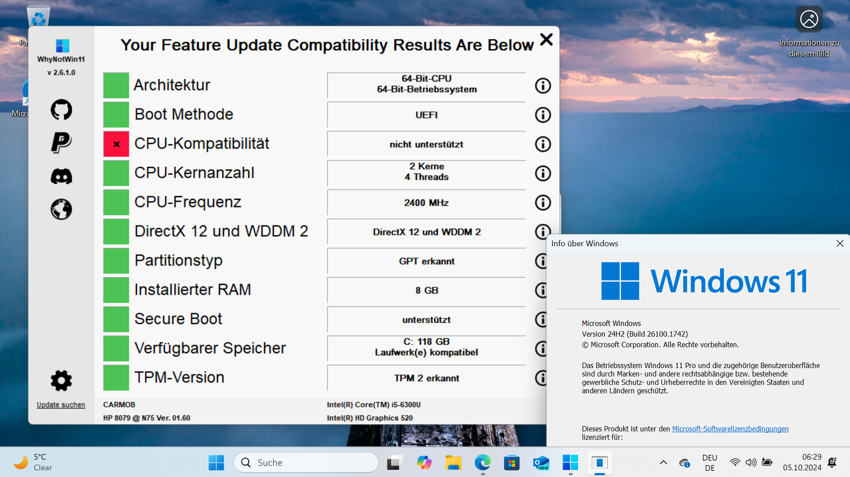
Task: Open the DEU DE language switcher
Action: [710, 462]
